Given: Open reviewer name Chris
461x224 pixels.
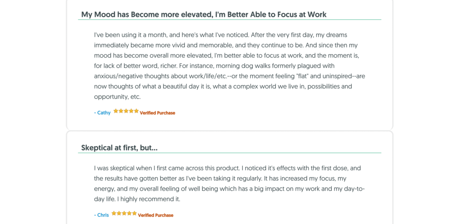Looking at the screenshot, I should (x=101, y=215).
